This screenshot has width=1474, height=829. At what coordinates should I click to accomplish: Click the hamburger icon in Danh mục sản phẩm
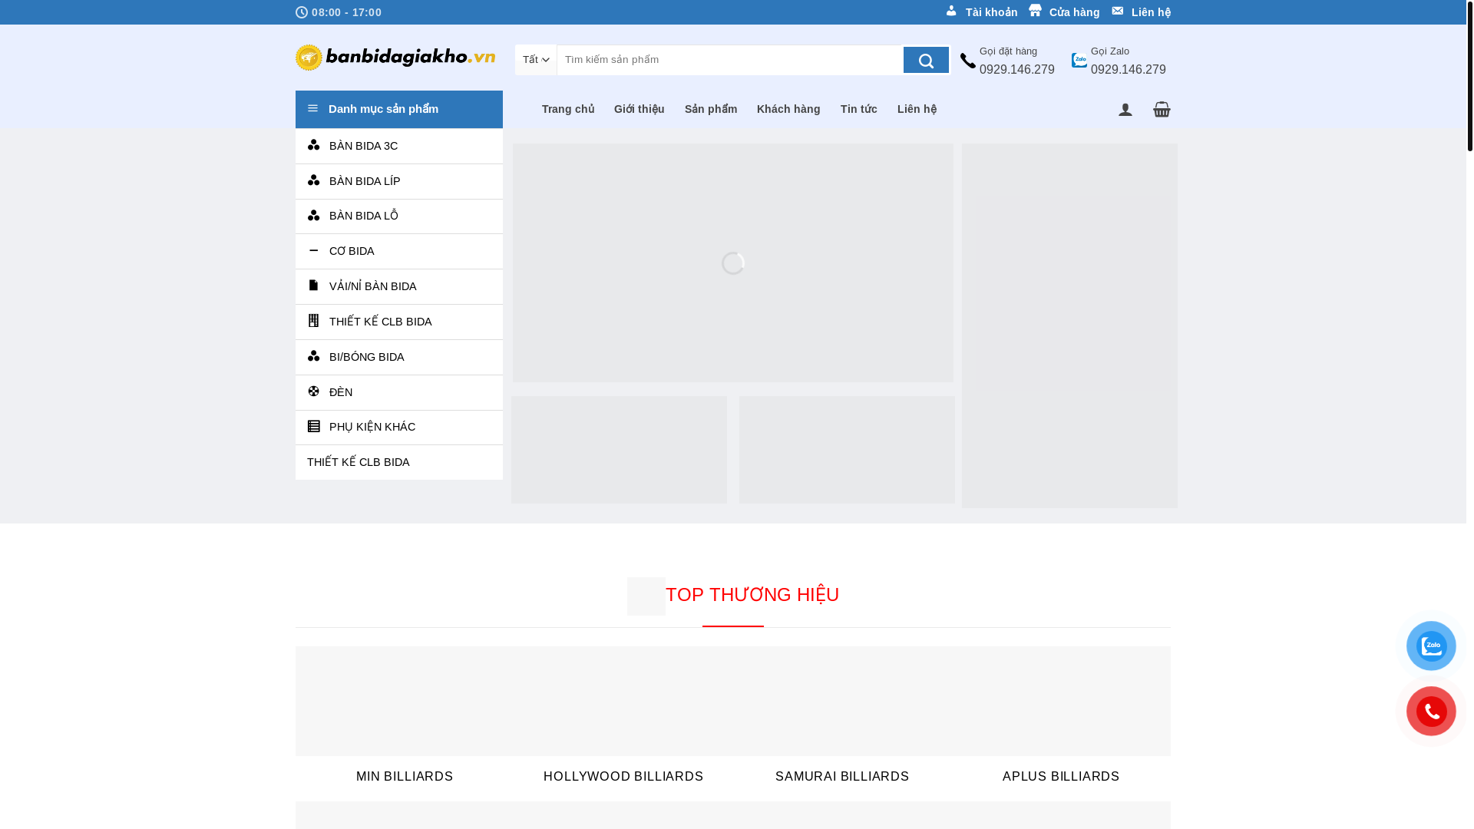click(312, 109)
